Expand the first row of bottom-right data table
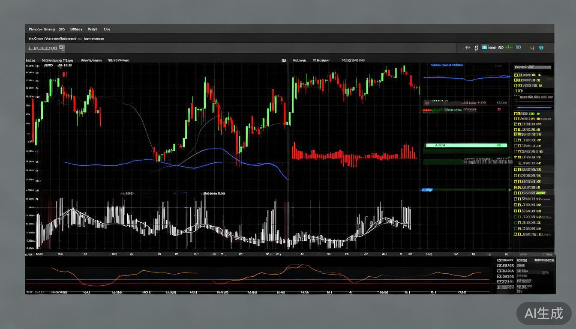This screenshot has width=576, height=329. coord(506,260)
